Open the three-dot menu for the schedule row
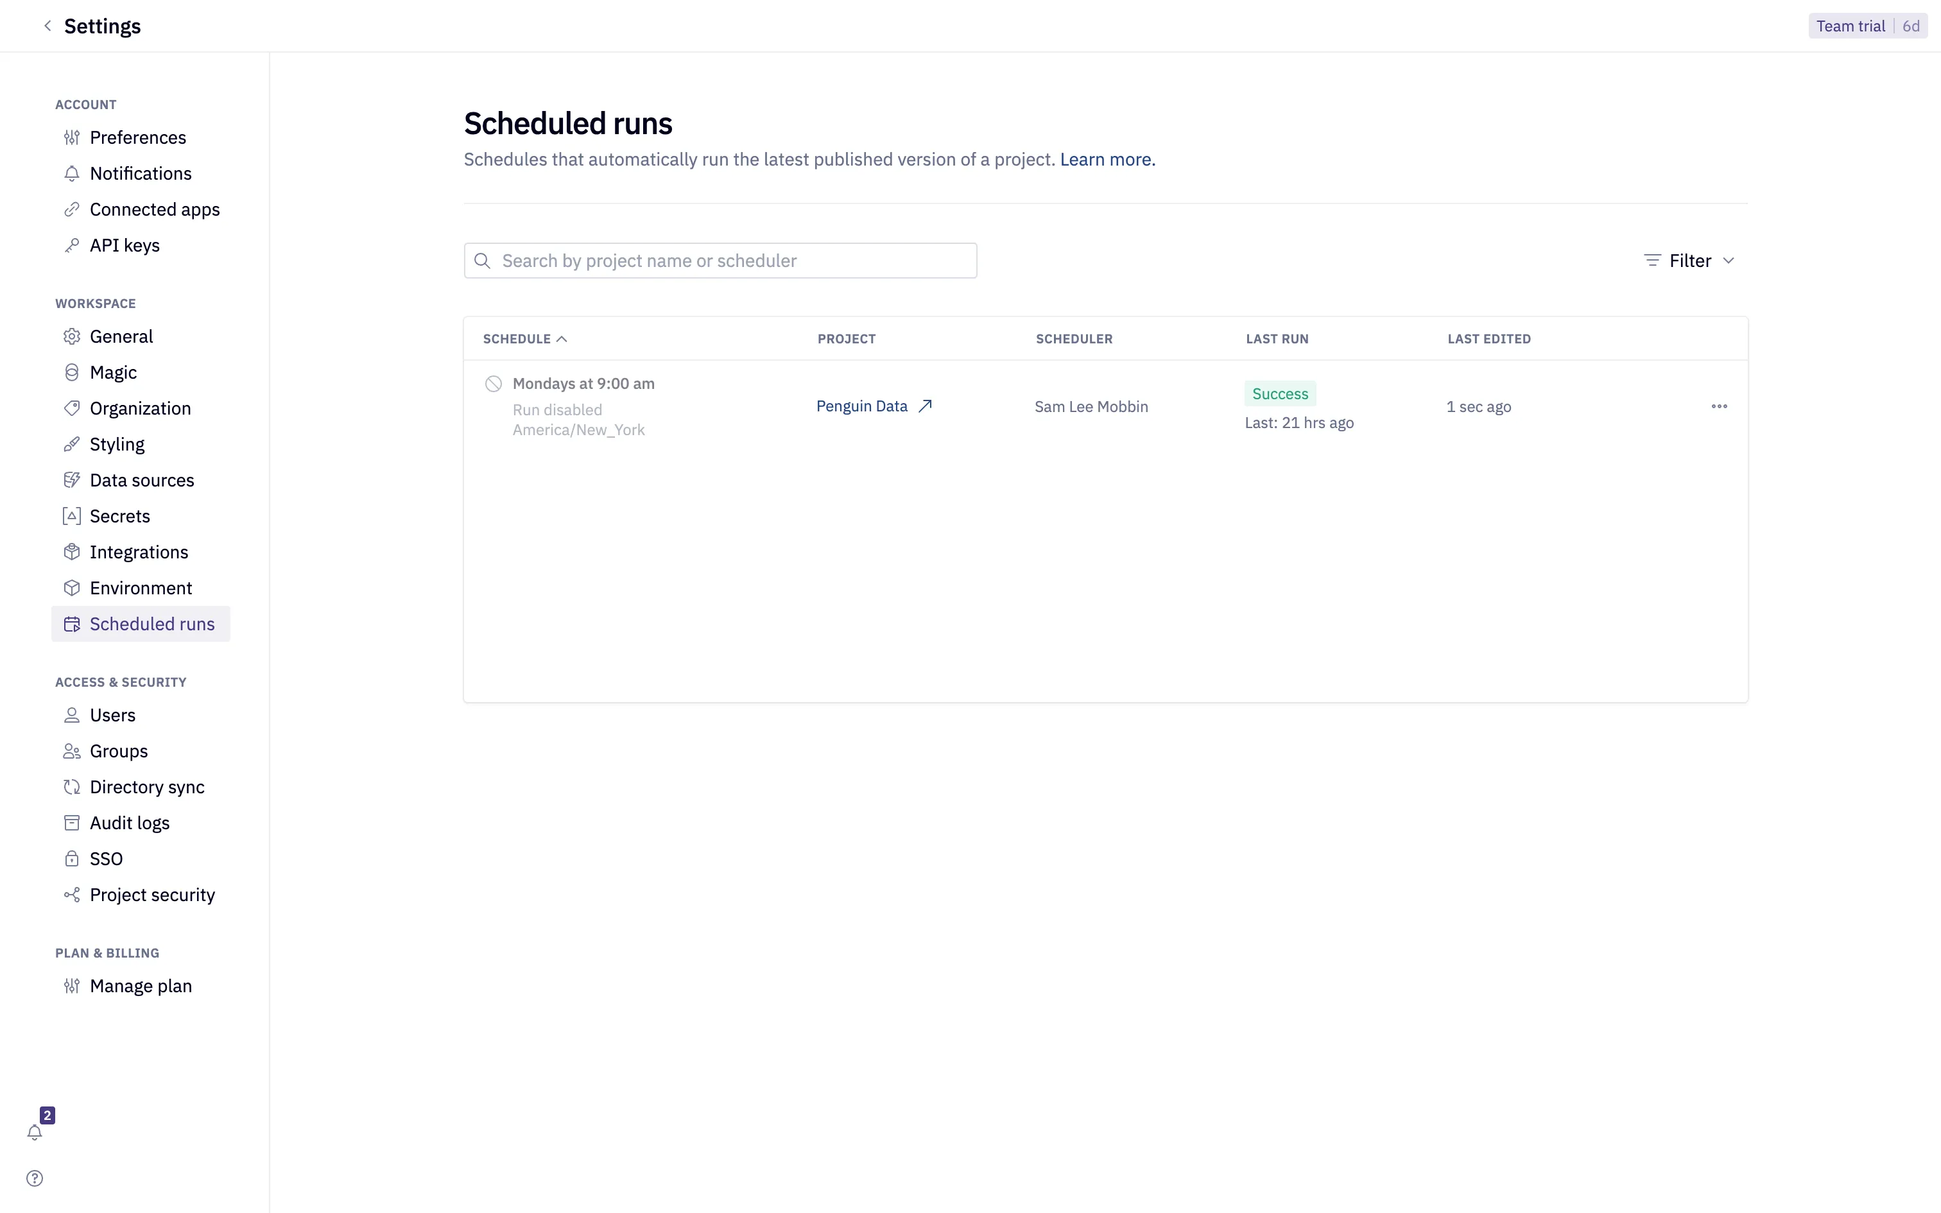Image resolution: width=1941 pixels, height=1213 pixels. 1719,406
